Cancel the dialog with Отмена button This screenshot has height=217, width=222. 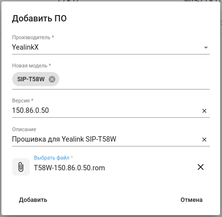(191, 200)
